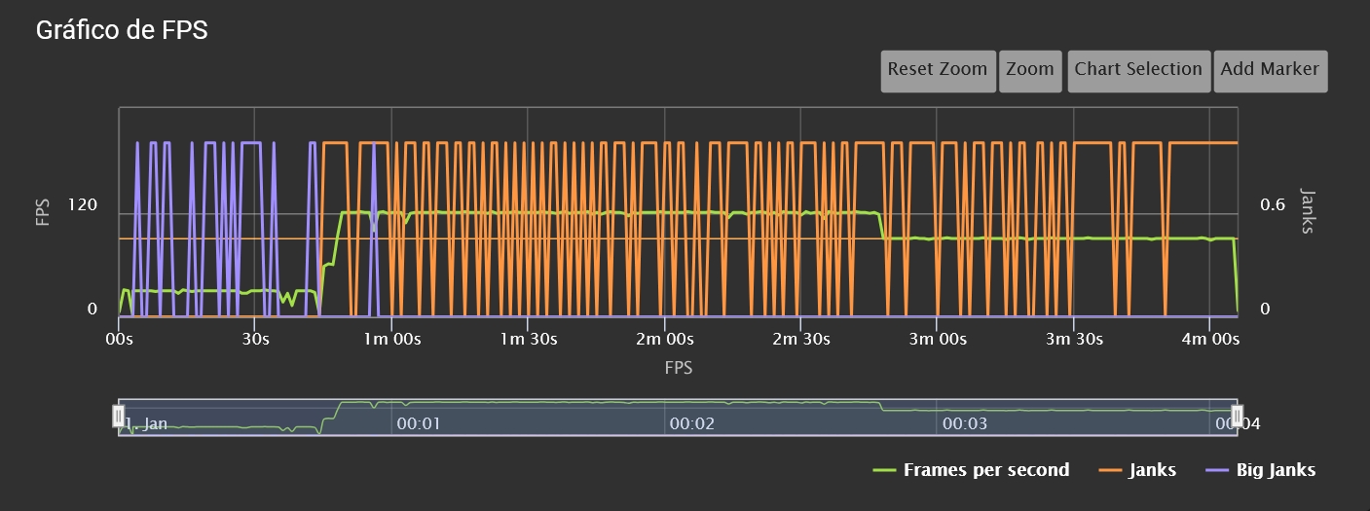This screenshot has height=511, width=1370.
Task: Click the FPS label below the time axis
Action: coord(679,368)
